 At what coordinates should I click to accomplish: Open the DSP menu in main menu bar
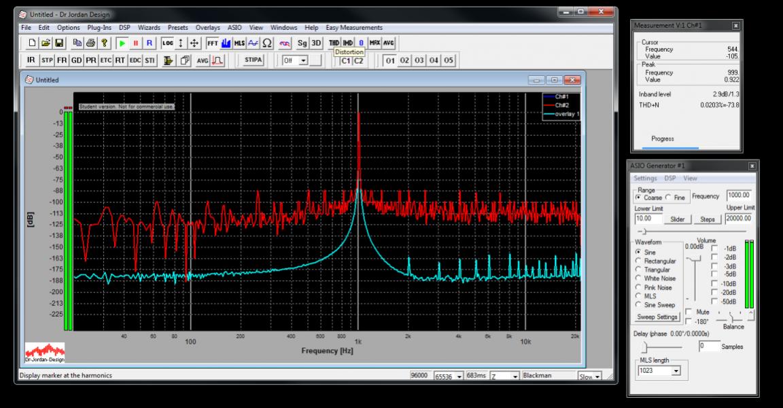(125, 27)
